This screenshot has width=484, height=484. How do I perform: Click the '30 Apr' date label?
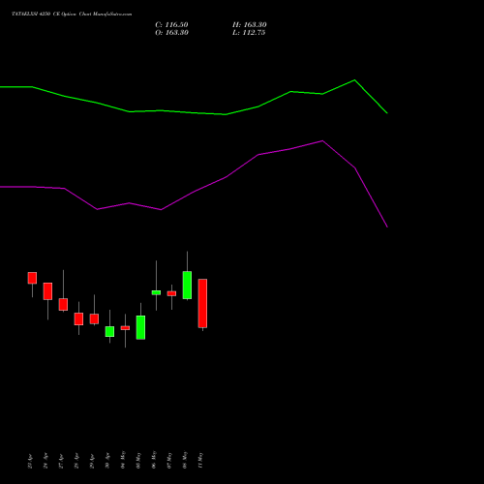(x=107, y=461)
